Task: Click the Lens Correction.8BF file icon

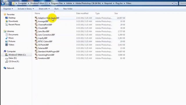Action: [x=36, y=35]
